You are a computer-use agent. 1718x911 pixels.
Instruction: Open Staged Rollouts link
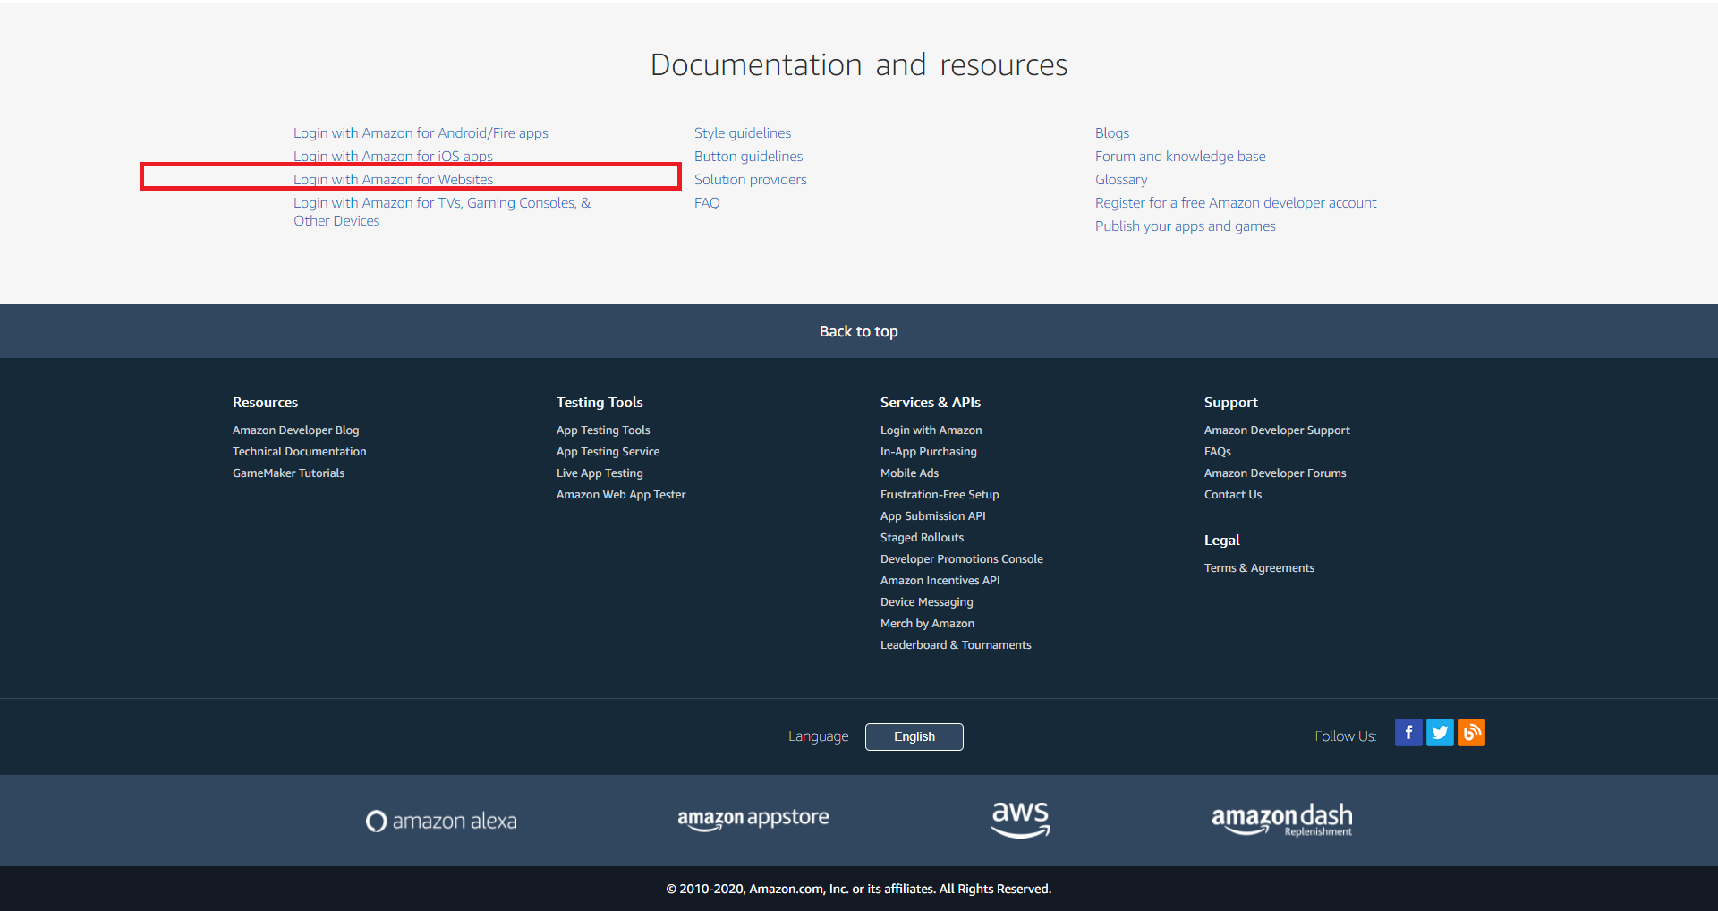[923, 537]
